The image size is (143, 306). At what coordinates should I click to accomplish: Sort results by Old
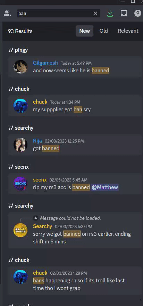(x=104, y=31)
